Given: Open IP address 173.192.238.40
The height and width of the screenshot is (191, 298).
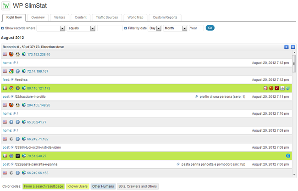Looking at the screenshot, I should click(39, 55).
